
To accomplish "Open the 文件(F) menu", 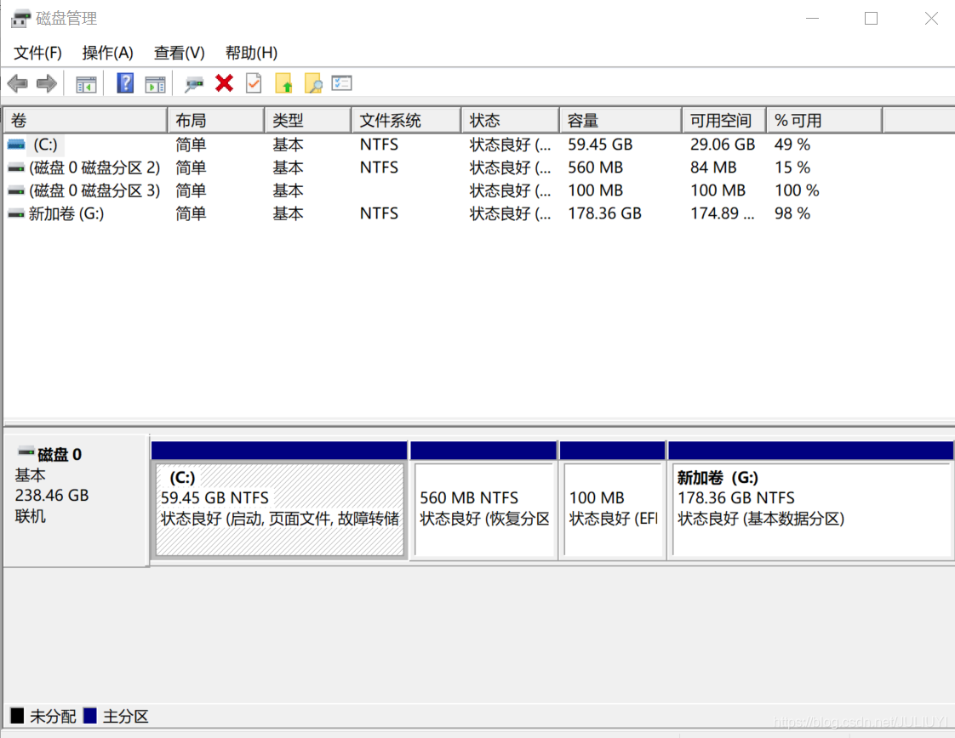I will point(37,53).
